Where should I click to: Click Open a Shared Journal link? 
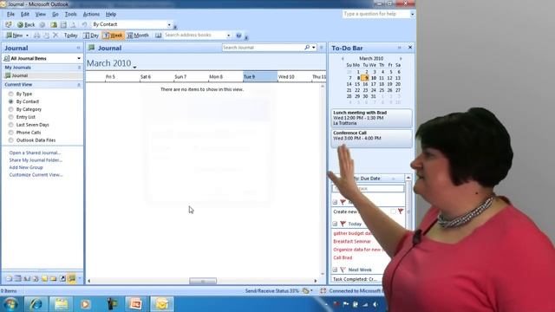pos(35,153)
